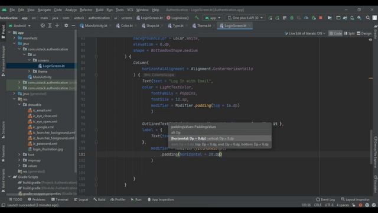The image size is (378, 213).
Task: Collapse the drawable folder node
Action: 19,105
